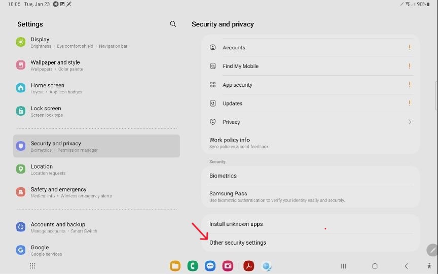Open Wallpaper and style settings
This screenshot has width=438, height=274.
[x=96, y=65]
